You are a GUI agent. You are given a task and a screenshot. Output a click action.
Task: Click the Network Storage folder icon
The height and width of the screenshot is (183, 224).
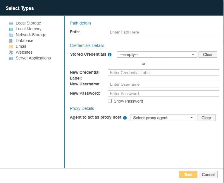11,35
